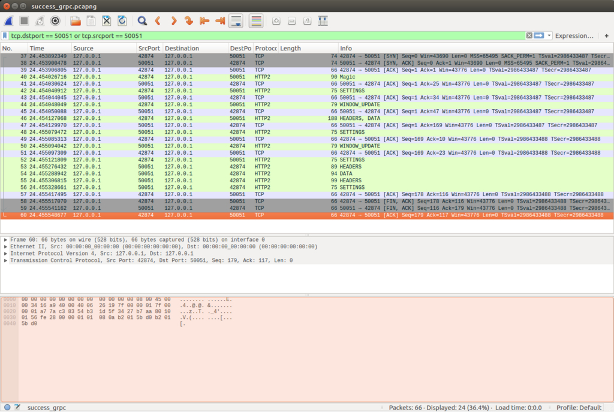Open the display filter history dropdown
Viewport: 614px width, 412px height.
point(549,35)
